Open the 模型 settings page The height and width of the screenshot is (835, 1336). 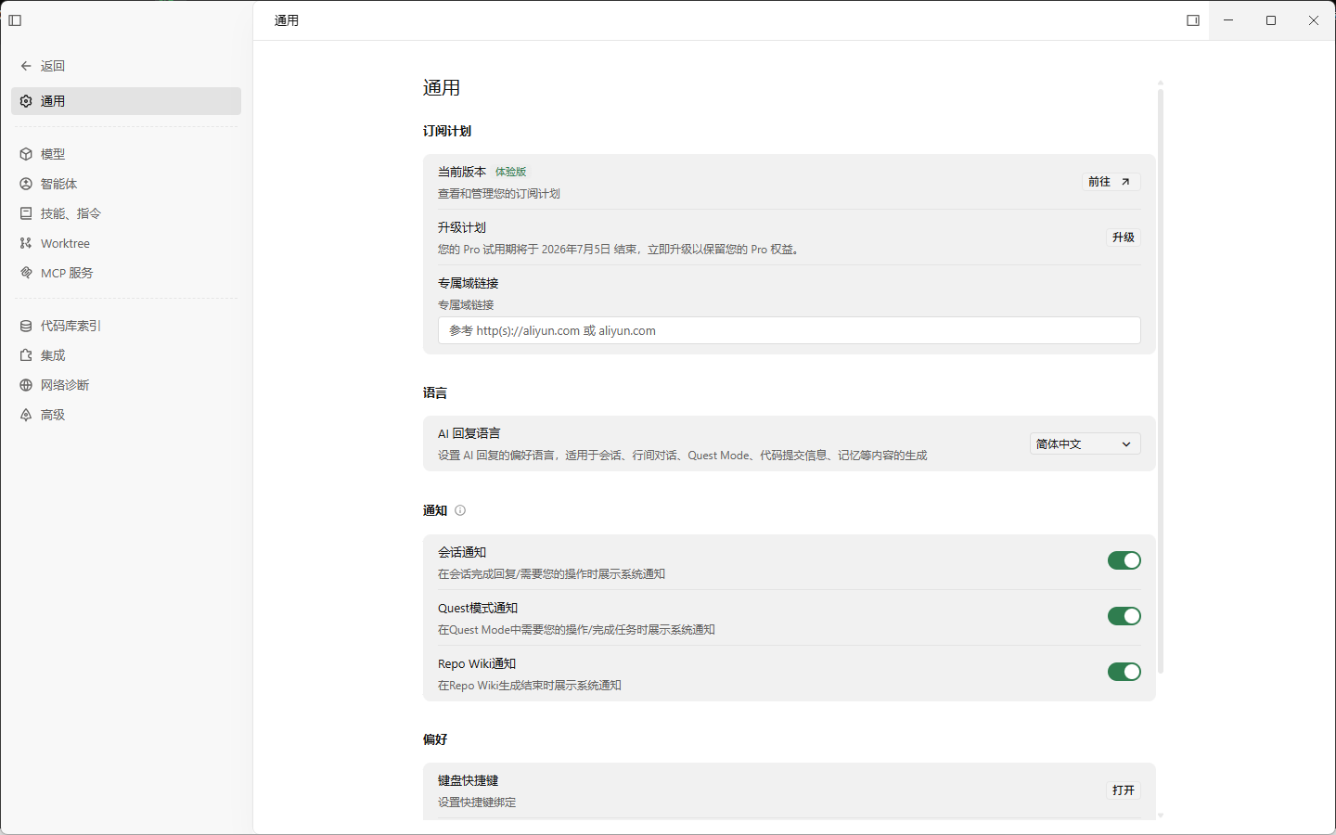pyautogui.click(x=126, y=154)
